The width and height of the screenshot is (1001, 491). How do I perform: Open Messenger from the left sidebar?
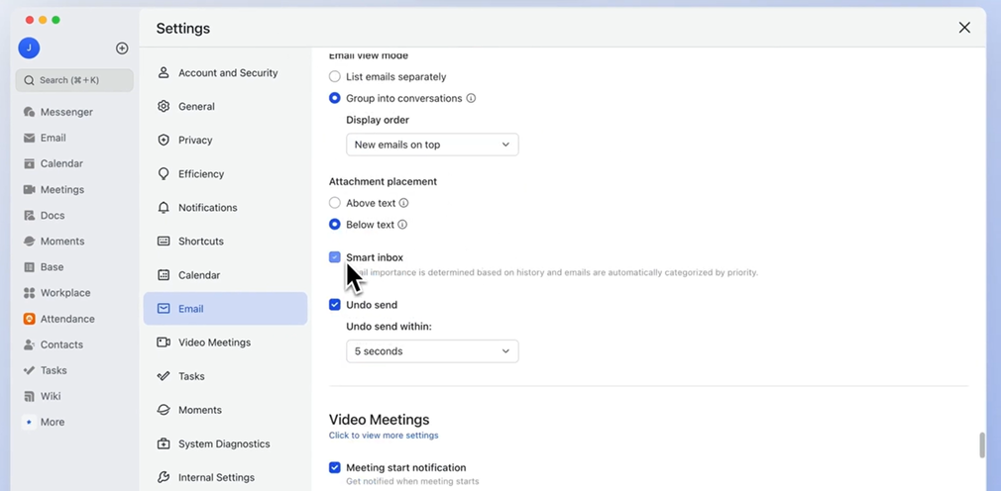65,112
